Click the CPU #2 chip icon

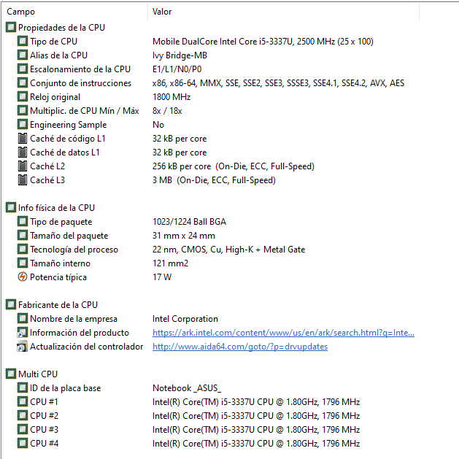point(23,416)
